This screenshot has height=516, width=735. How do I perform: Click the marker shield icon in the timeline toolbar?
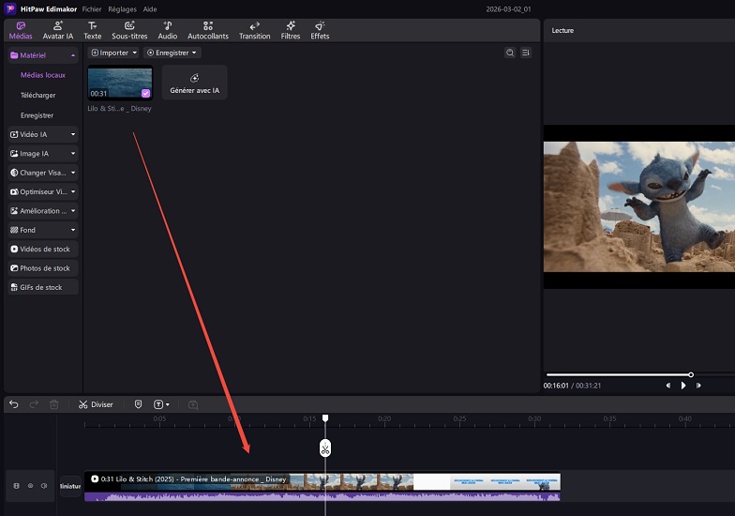click(x=139, y=404)
